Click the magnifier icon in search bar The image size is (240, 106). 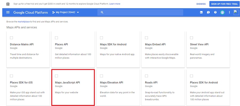pos(102,12)
